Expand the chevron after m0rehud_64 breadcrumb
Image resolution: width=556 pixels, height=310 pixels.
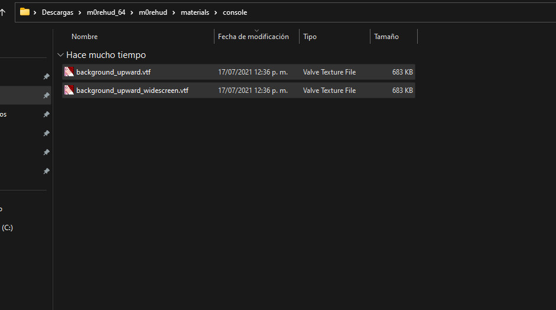pos(132,12)
